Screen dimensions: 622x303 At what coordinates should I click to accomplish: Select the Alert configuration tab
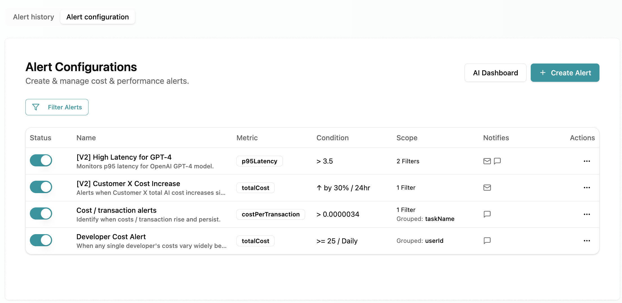coord(97,17)
